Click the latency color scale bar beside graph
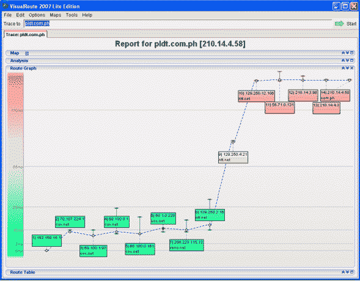This screenshot has width=360, height=281. tap(15, 165)
